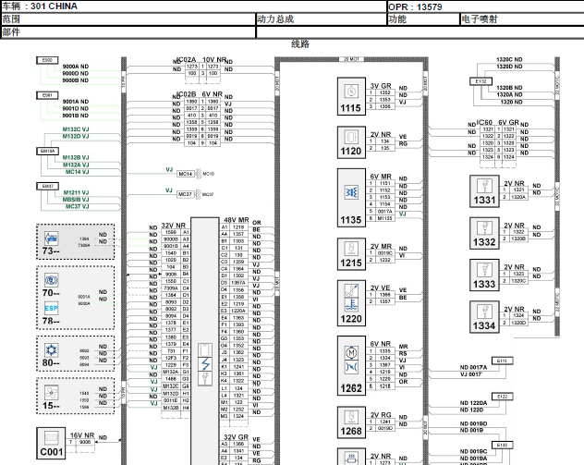Select splice box E132
This screenshot has height=465, width=584.
click(x=481, y=81)
